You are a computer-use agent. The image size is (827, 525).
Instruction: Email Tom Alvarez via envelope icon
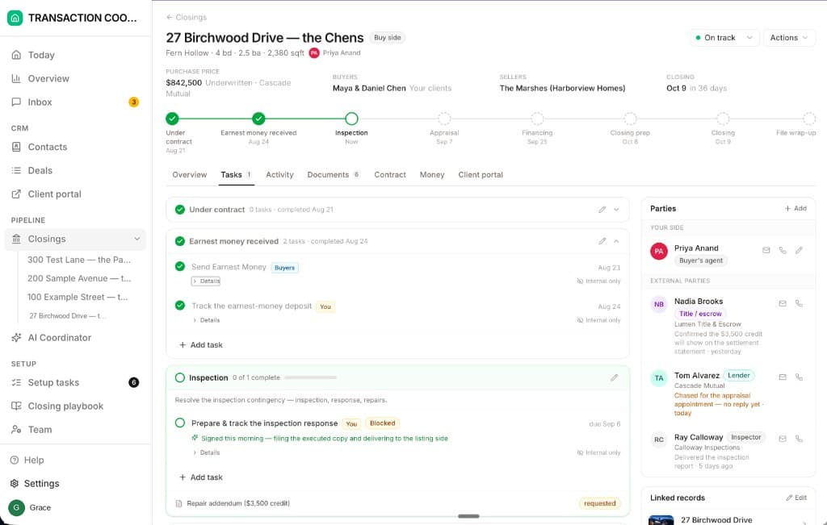(x=783, y=377)
